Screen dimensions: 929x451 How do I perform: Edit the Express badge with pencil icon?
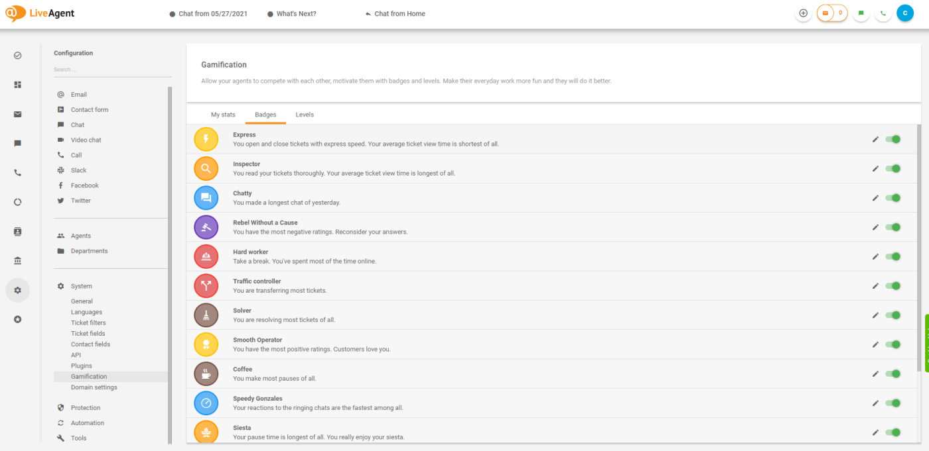coord(875,139)
